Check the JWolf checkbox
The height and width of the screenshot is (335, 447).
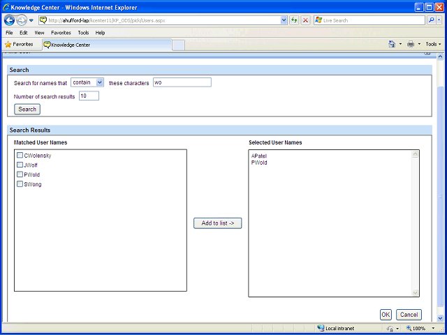(20, 165)
